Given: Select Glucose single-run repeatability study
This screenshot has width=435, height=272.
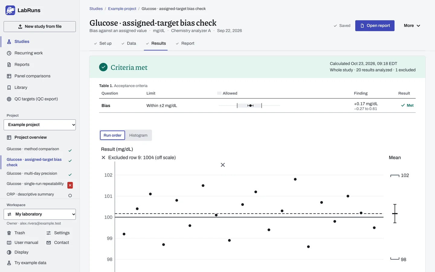Looking at the screenshot, I should tap(35, 184).
